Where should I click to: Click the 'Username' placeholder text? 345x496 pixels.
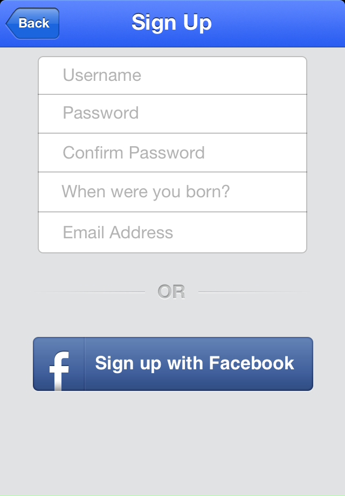[102, 75]
